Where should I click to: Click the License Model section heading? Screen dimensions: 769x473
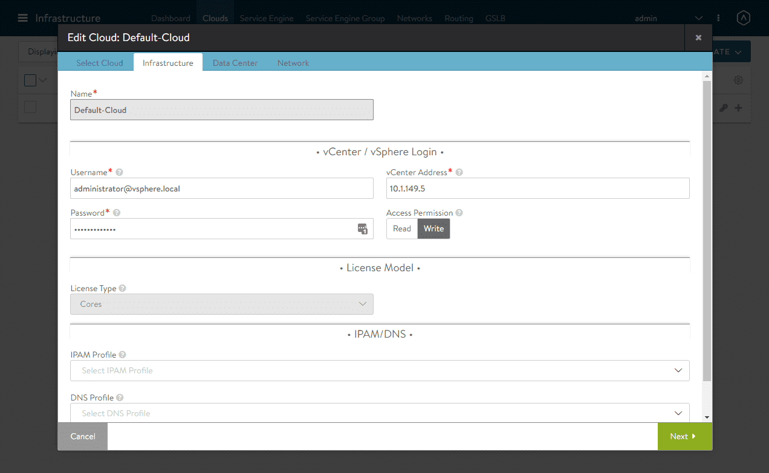380,268
